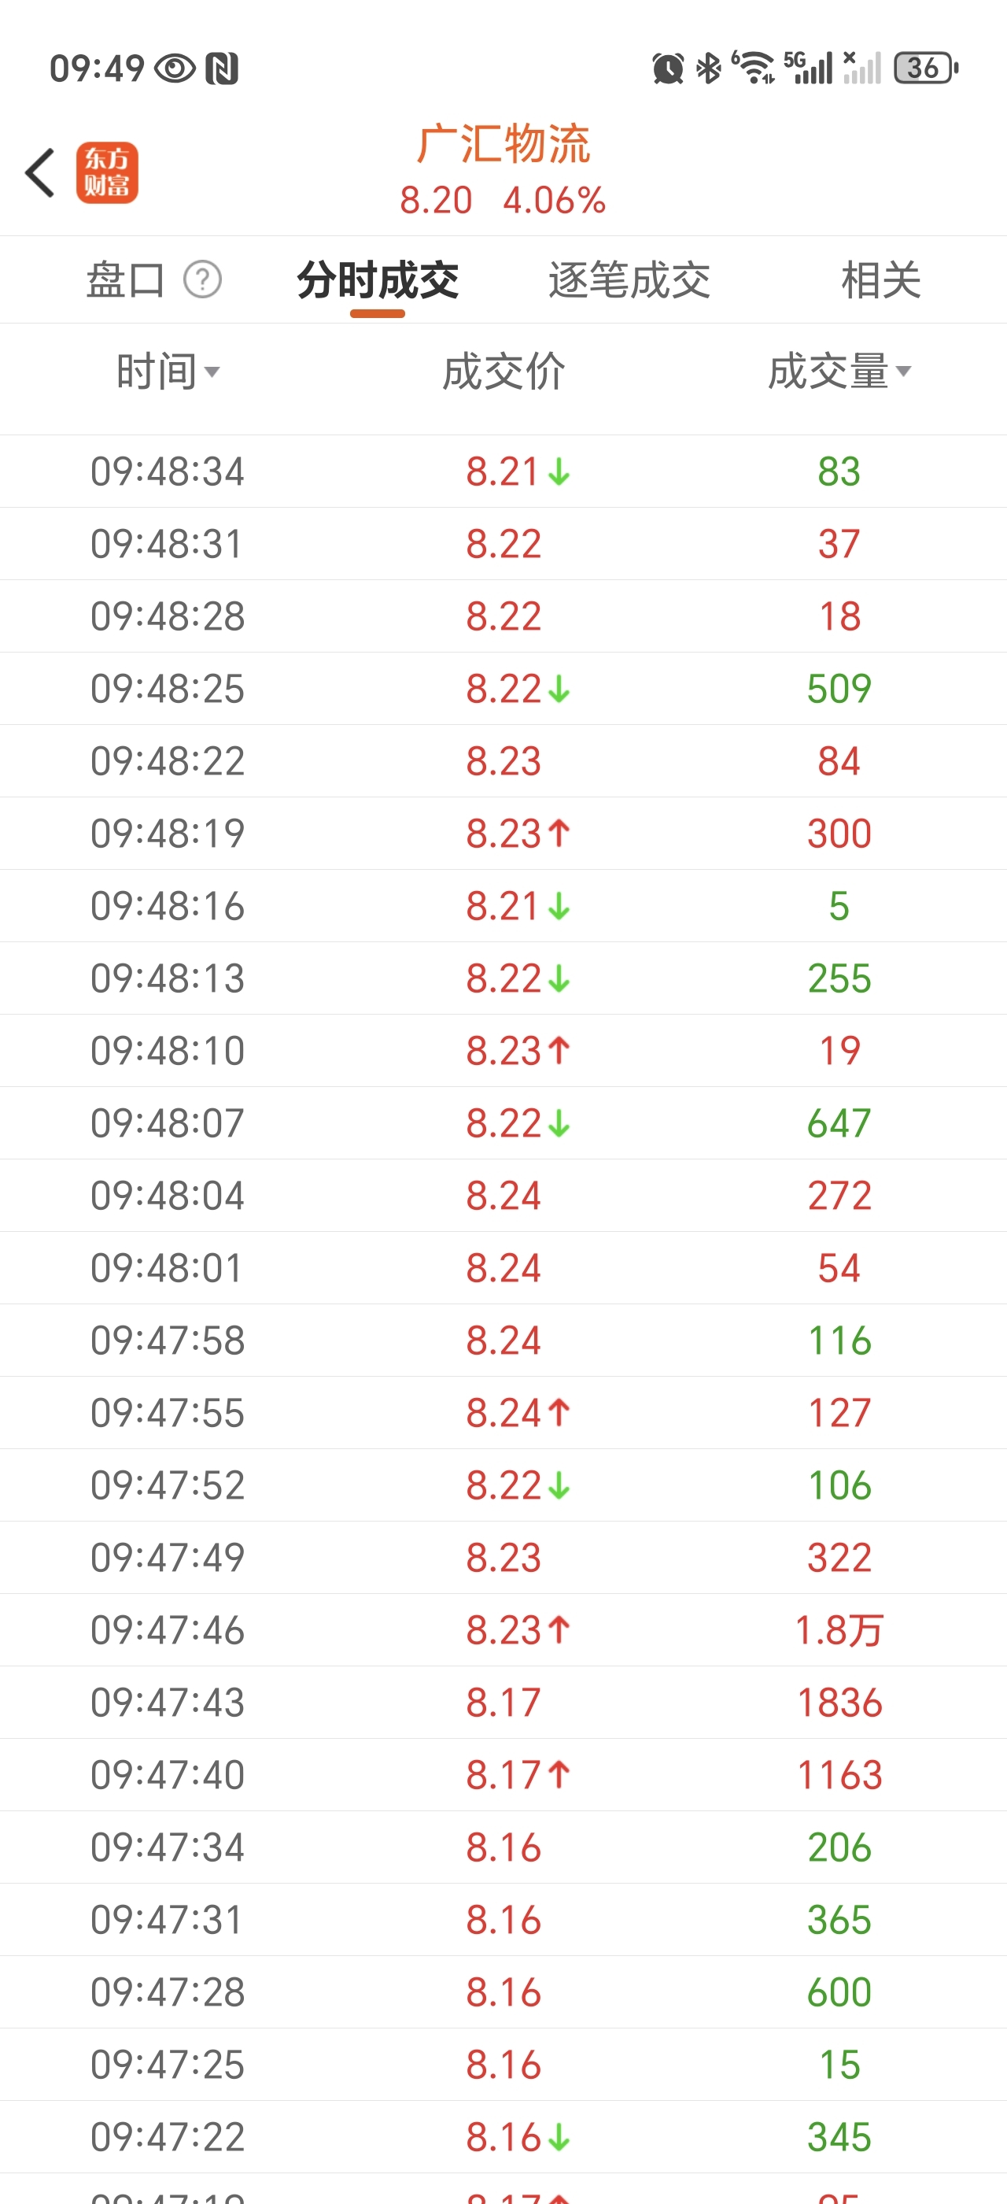1007x2204 pixels.
Task: Select the 分时成交 tab
Action: tap(378, 279)
